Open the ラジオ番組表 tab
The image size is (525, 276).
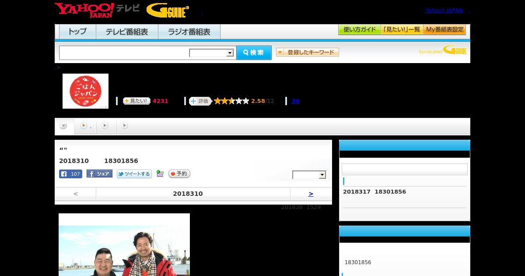click(189, 32)
